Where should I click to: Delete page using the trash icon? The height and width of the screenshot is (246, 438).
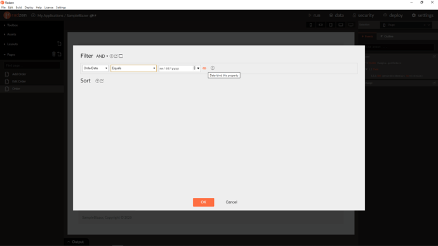[x=54, y=54]
